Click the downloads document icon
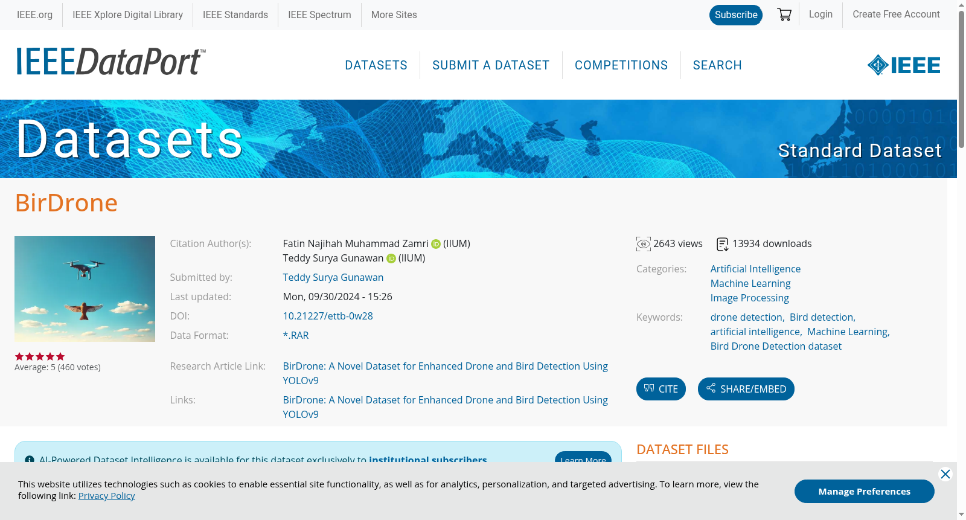Viewport: 966px width, 520px height. (x=723, y=244)
